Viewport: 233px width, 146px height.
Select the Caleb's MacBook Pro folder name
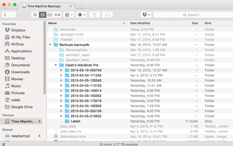point(82,65)
